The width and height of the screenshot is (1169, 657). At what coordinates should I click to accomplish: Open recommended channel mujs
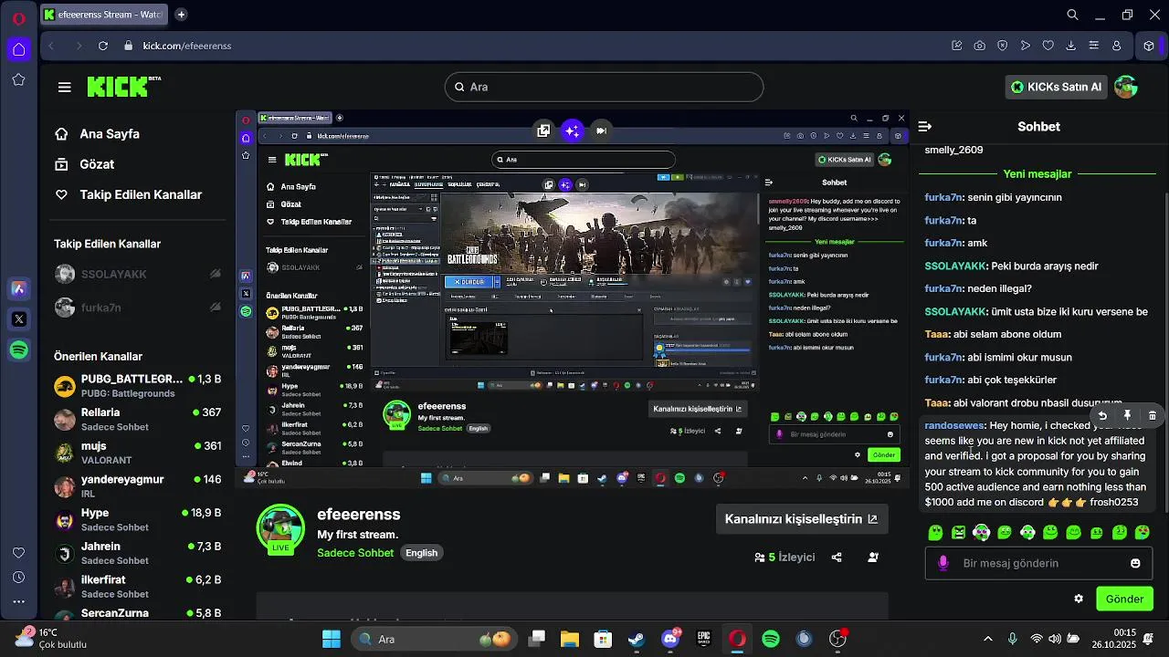pyautogui.click(x=138, y=453)
